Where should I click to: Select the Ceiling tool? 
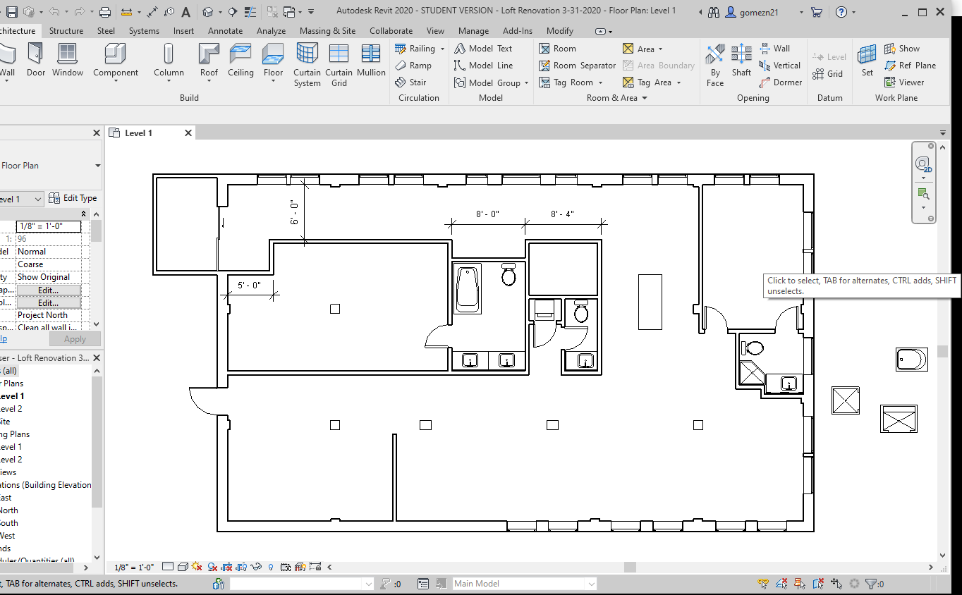(x=240, y=60)
